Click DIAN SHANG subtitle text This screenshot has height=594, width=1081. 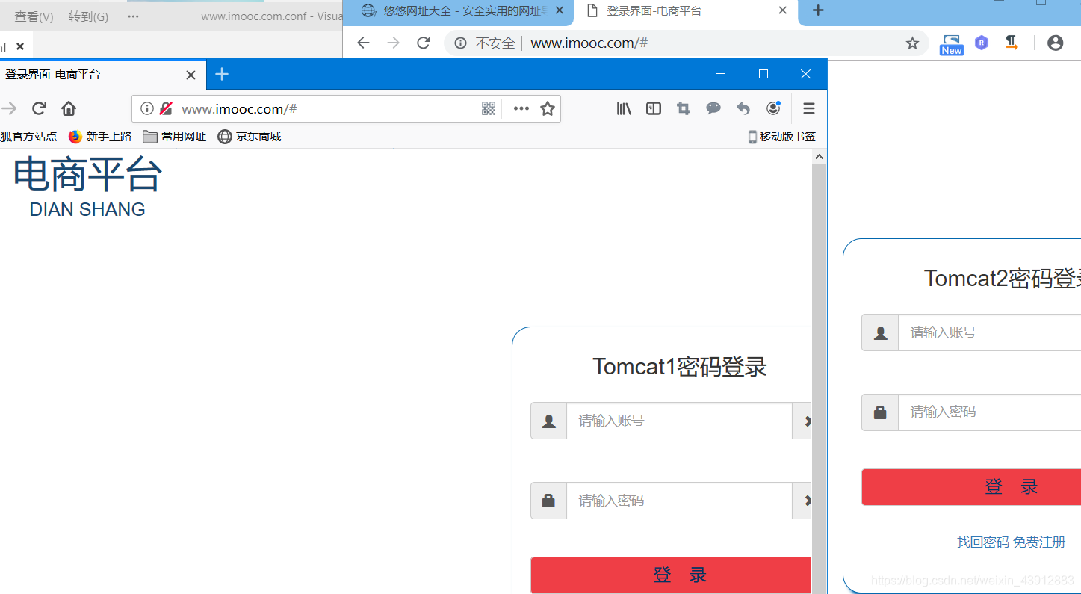click(x=87, y=210)
